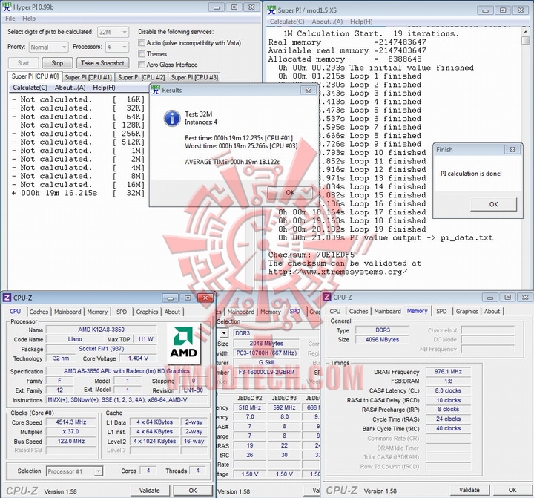Image resolution: width=534 pixels, height=498 pixels.
Task: Toggle the Themes service checkbox
Action: 142,54
